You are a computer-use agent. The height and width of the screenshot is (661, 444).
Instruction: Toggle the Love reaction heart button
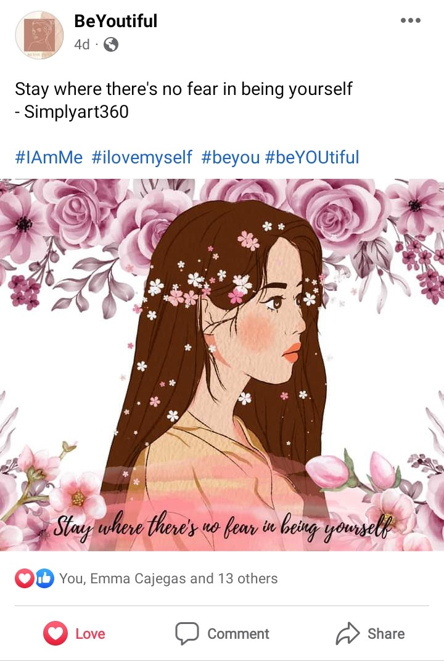click(x=55, y=633)
